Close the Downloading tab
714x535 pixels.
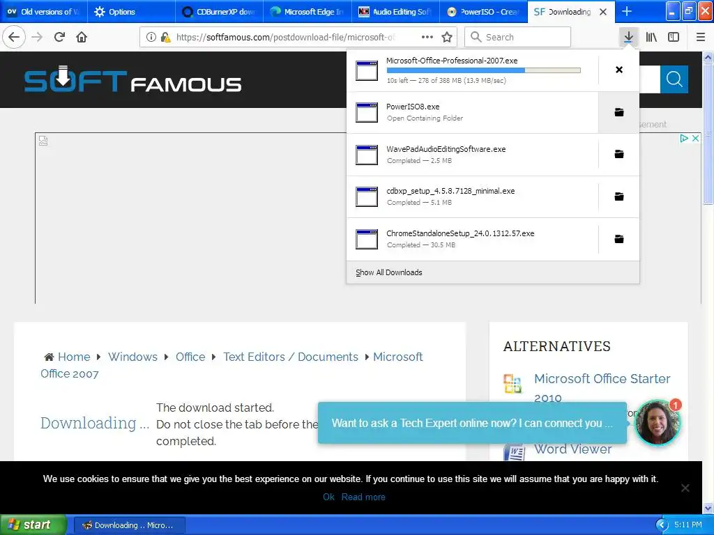603,12
